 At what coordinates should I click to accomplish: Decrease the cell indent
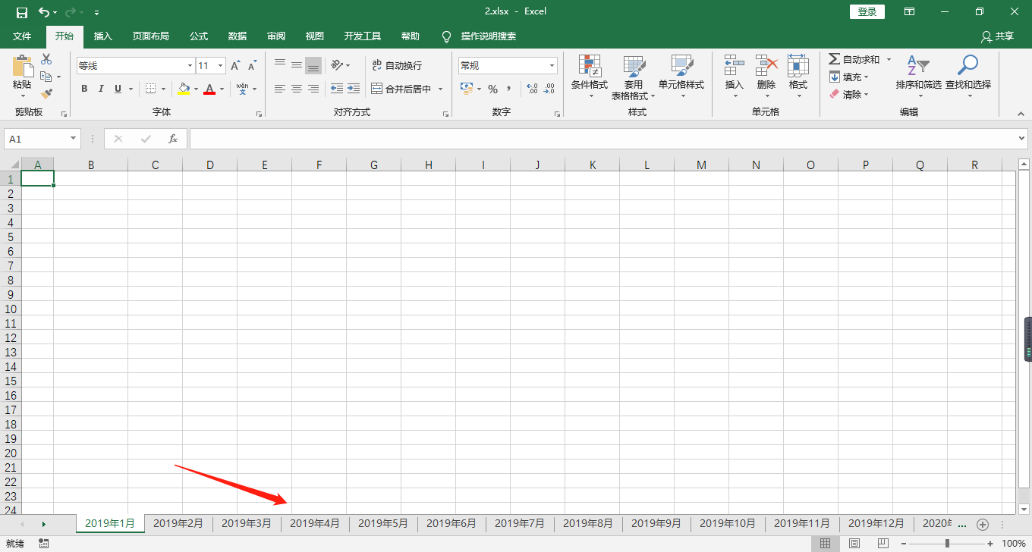coord(337,89)
